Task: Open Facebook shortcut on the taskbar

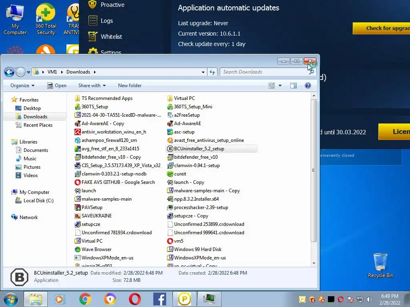Action: coord(159,299)
